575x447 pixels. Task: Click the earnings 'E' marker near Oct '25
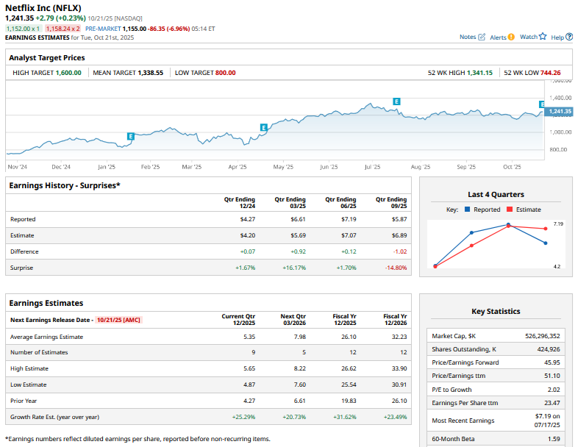[542, 104]
